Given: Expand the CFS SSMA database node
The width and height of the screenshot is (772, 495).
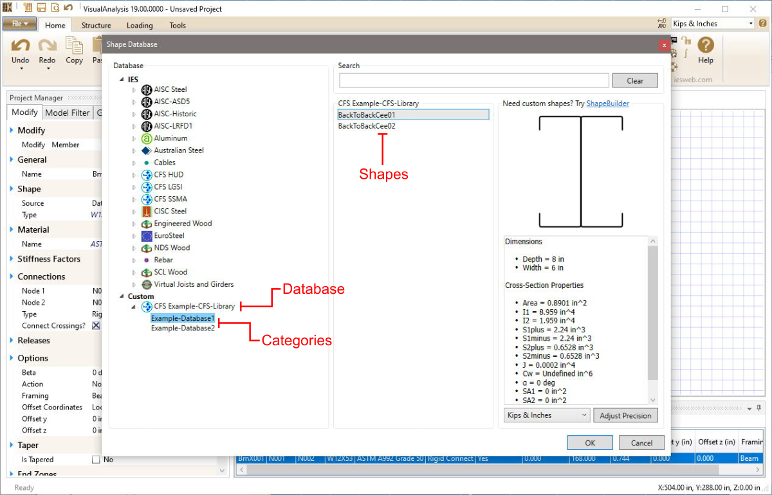Looking at the screenshot, I should pyautogui.click(x=134, y=199).
